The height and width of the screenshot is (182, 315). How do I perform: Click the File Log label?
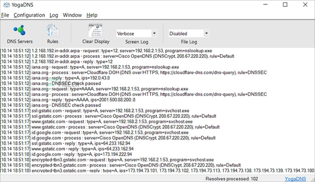(x=189, y=42)
